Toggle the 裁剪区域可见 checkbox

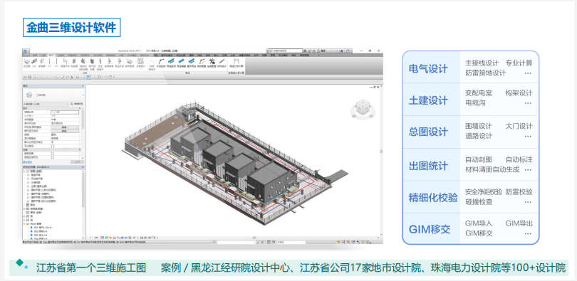[53, 157]
